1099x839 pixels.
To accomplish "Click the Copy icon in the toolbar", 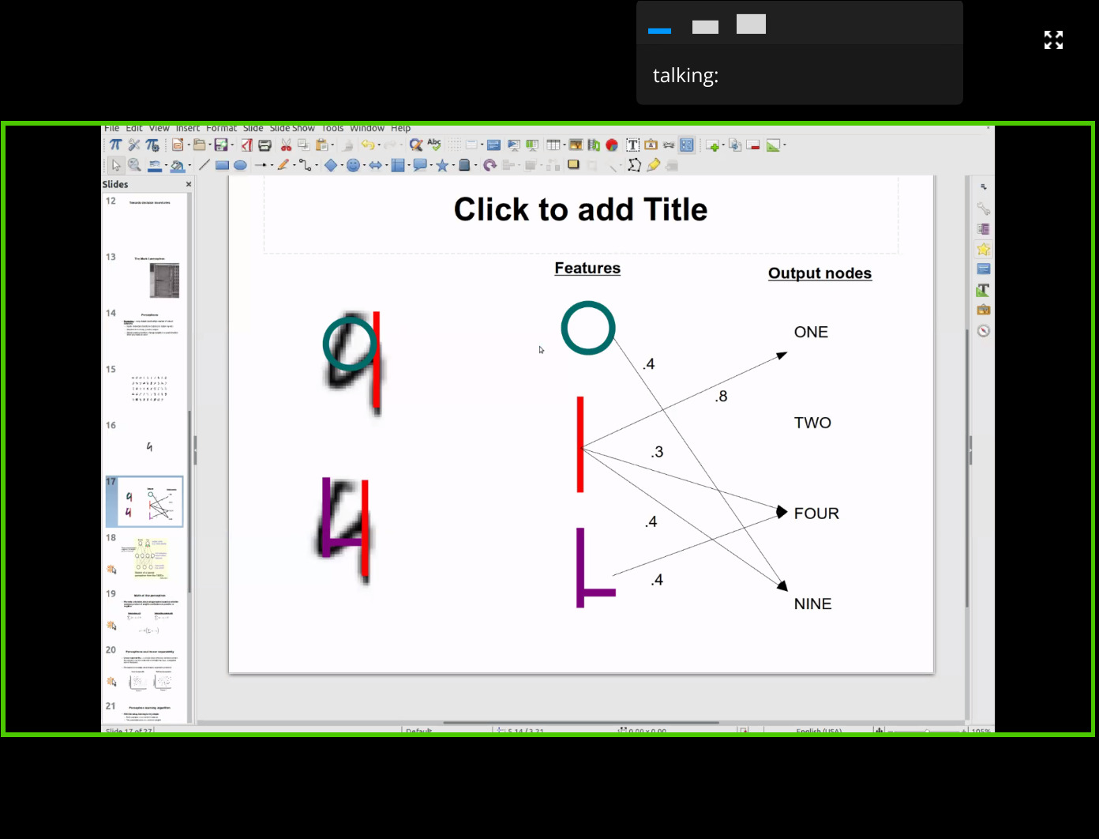I will [303, 145].
